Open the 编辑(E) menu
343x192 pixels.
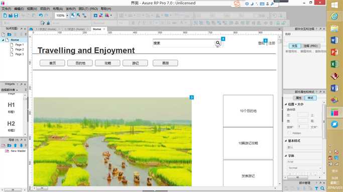pos(19,8)
